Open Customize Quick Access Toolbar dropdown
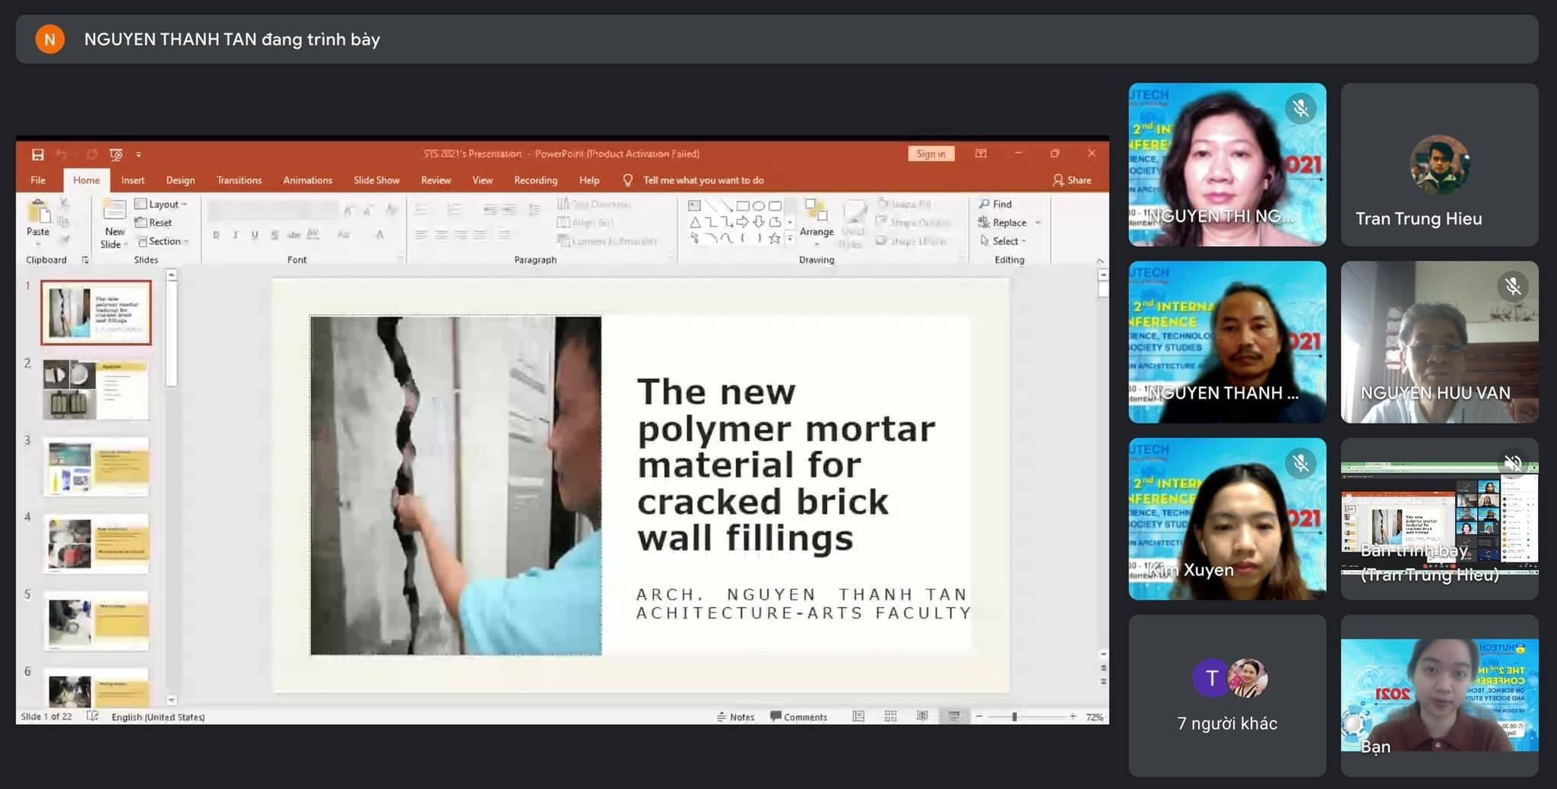The height and width of the screenshot is (789, 1557). click(138, 154)
